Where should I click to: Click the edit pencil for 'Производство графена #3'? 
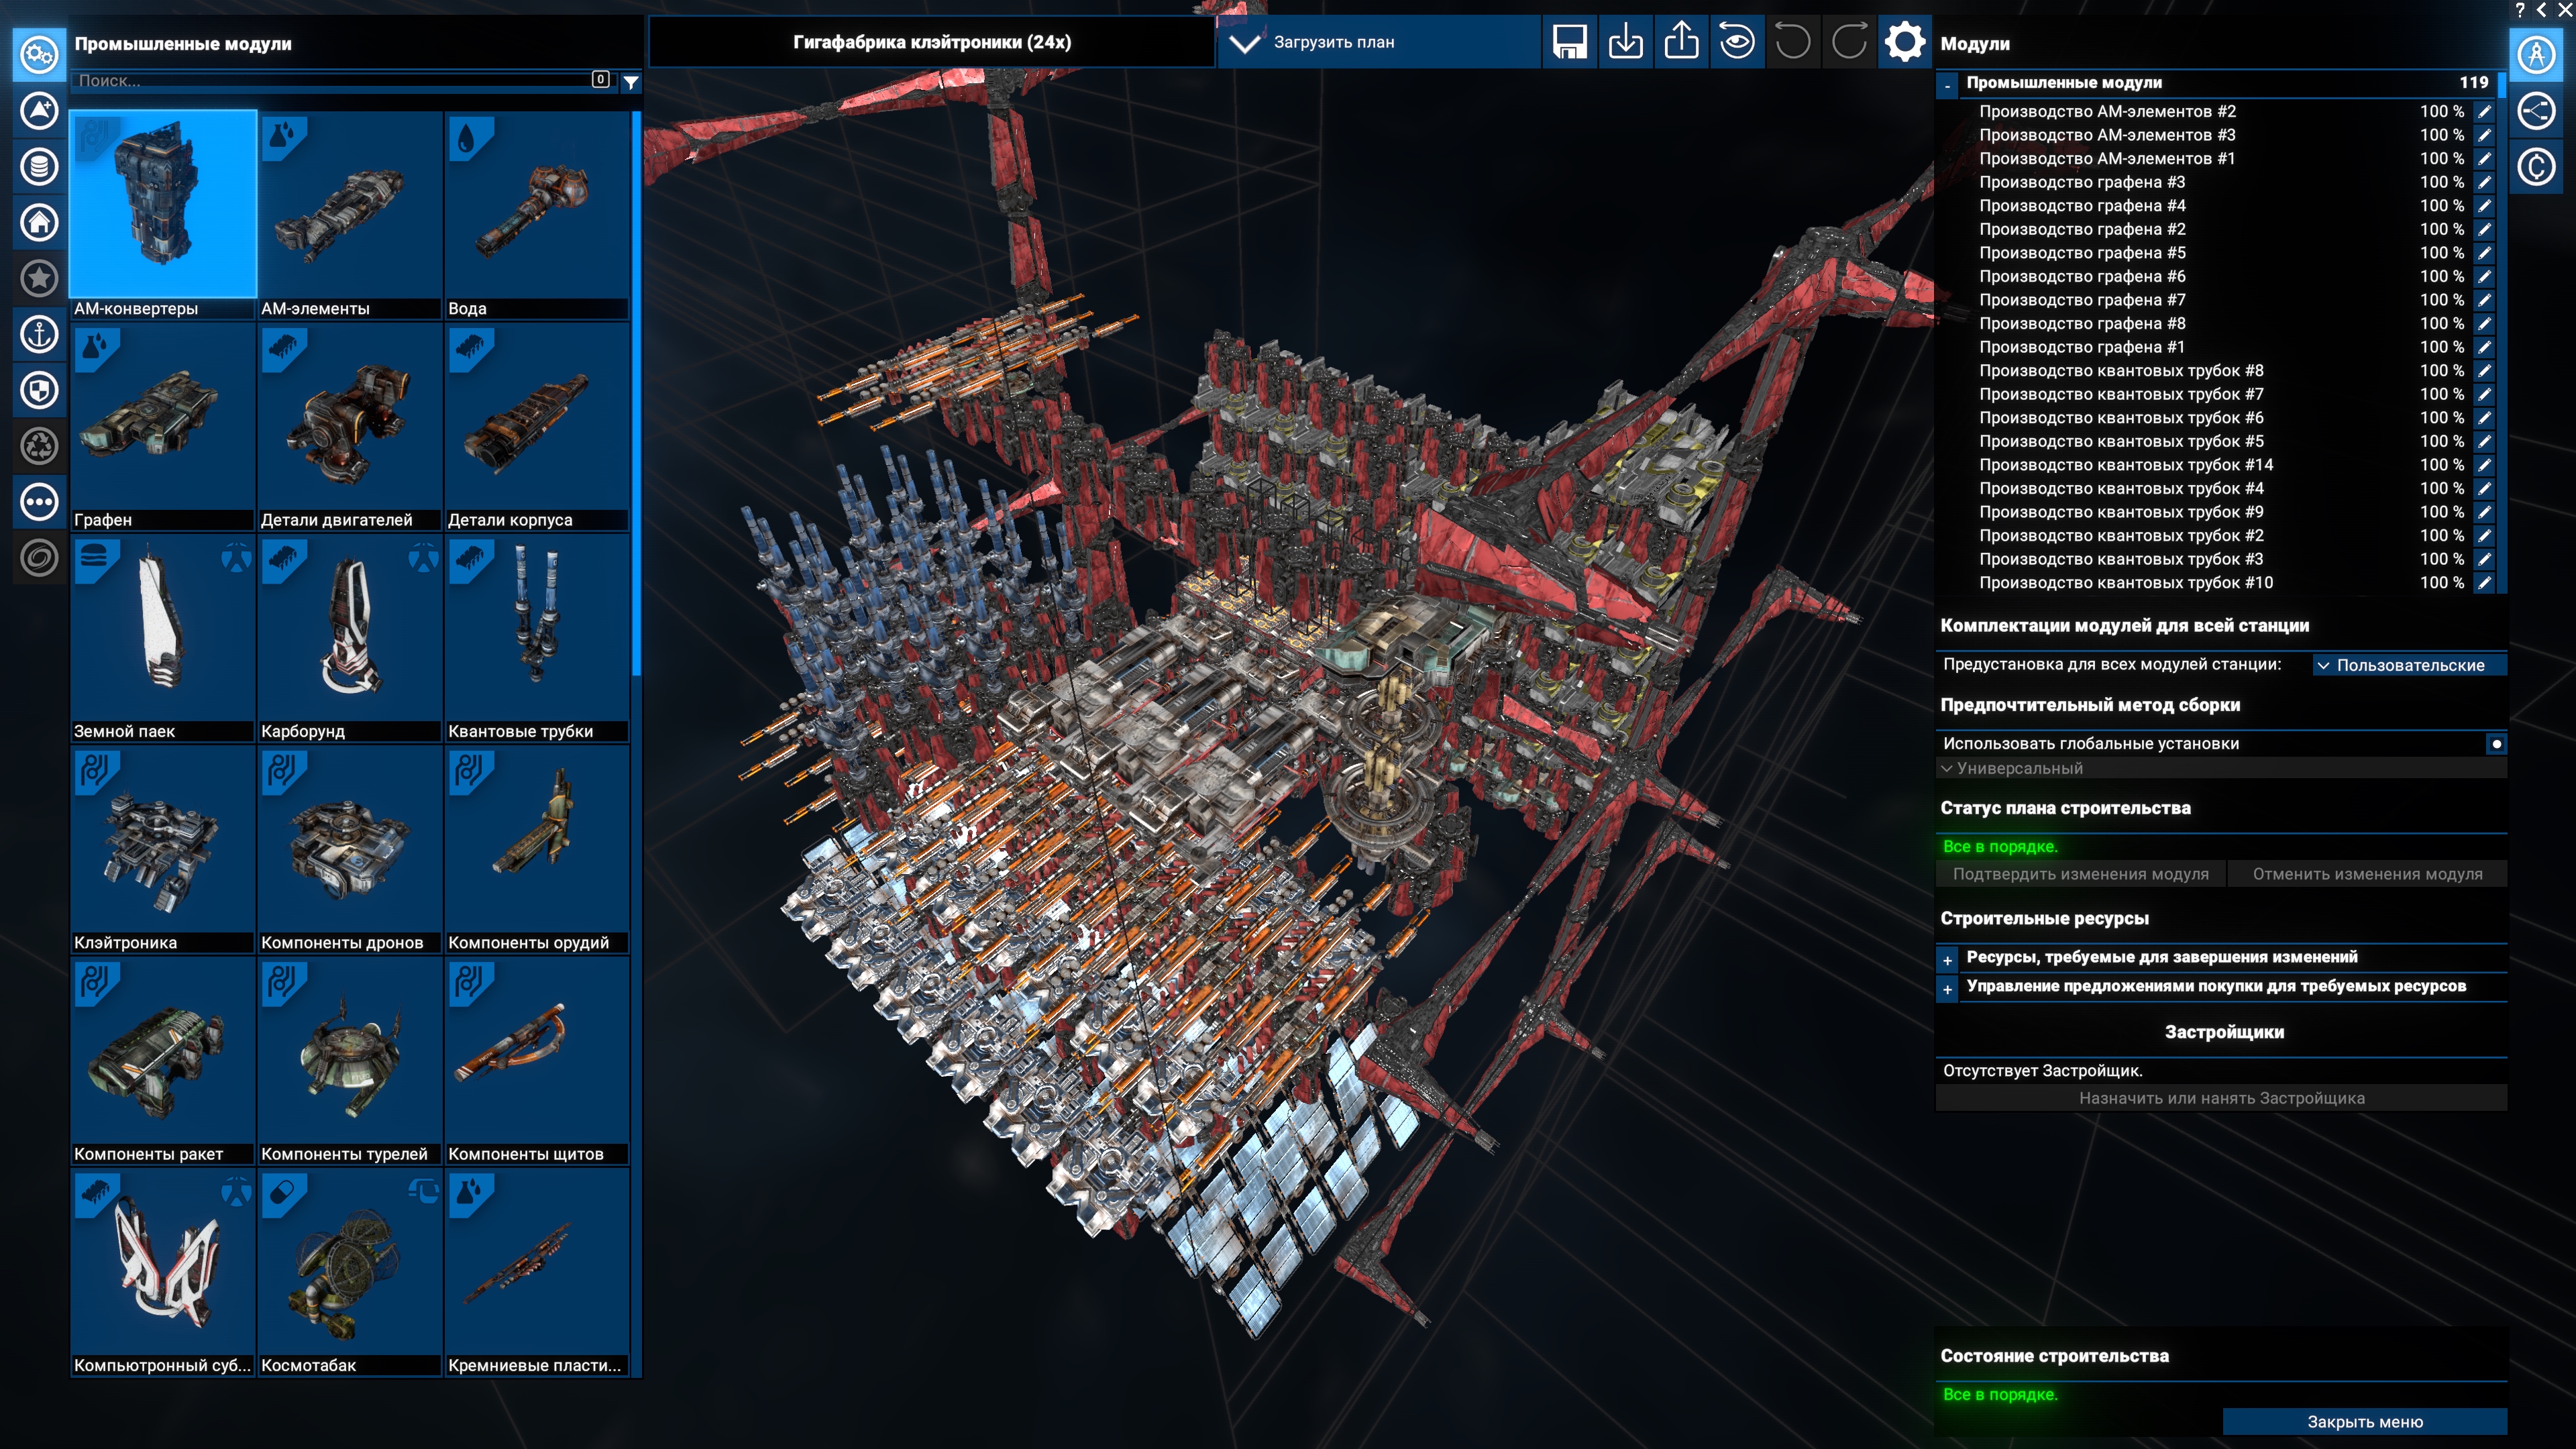click(x=2484, y=182)
